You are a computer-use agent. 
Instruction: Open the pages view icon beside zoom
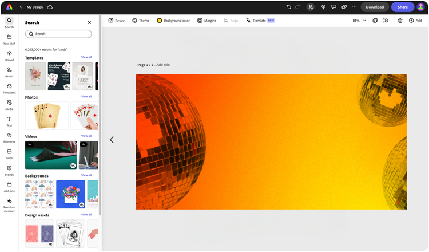(375, 21)
